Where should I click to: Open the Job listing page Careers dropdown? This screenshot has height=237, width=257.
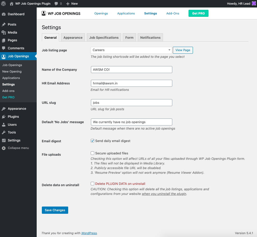[131, 50]
